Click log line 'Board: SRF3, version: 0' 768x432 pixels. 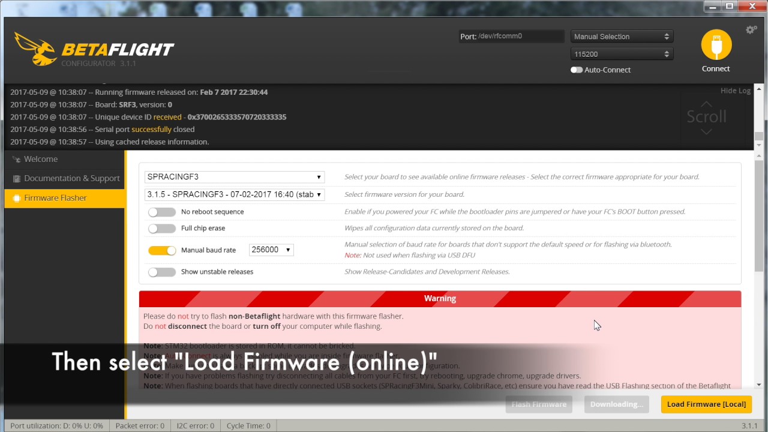[x=91, y=104]
